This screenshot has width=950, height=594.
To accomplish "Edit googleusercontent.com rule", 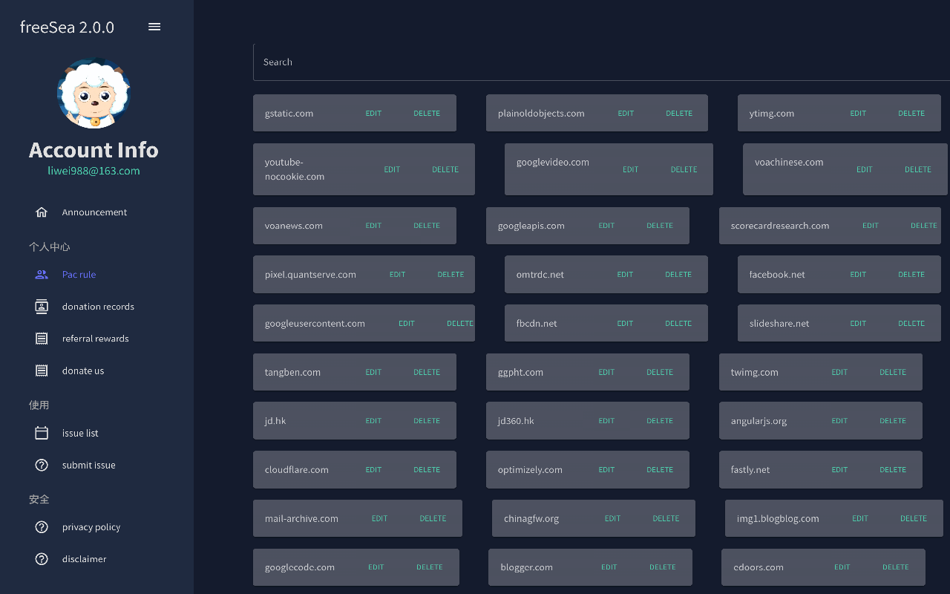I will [407, 324].
